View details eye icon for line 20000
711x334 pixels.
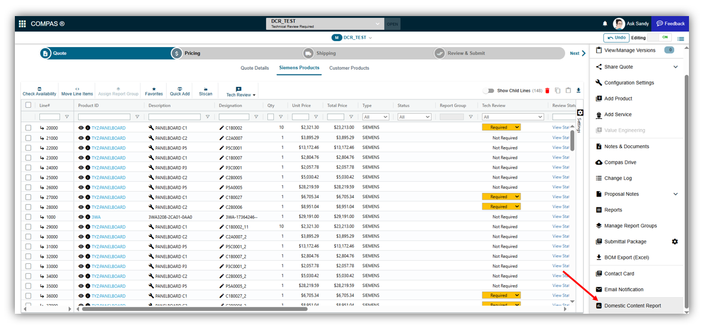tap(81, 128)
